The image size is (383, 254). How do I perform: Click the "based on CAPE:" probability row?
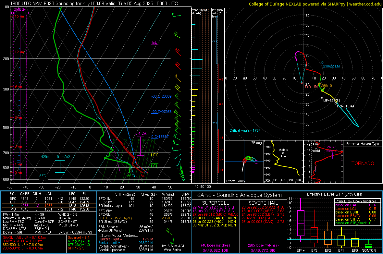point(356,205)
